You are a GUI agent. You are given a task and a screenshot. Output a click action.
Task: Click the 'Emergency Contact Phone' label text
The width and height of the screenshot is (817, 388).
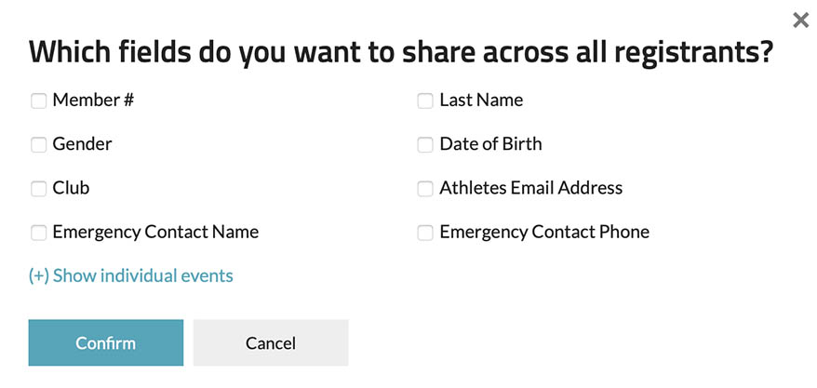click(x=544, y=233)
